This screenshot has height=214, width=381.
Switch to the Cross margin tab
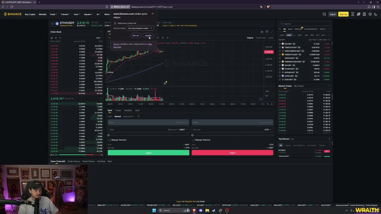click(118, 110)
